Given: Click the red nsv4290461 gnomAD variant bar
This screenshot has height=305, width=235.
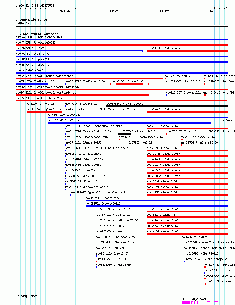Looking at the screenshot, I should tap(45, 112).
